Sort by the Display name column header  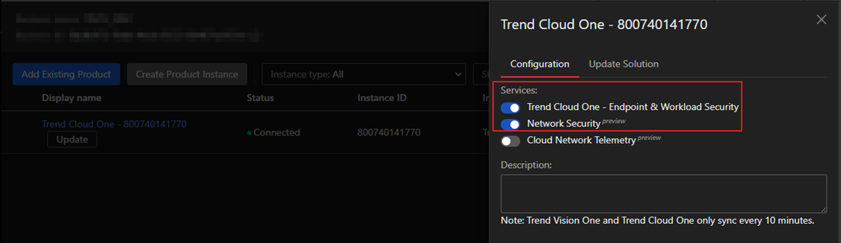point(72,98)
